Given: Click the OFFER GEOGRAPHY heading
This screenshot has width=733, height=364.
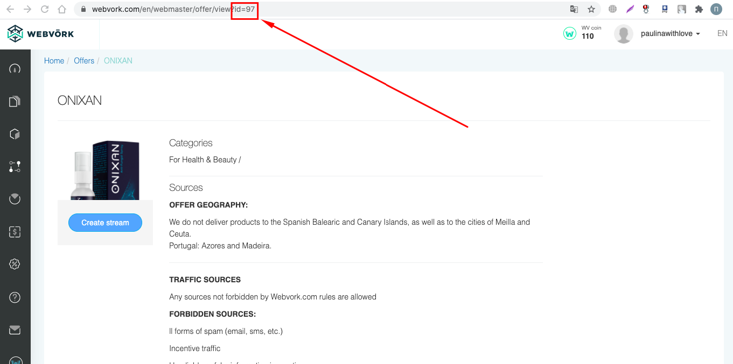Looking at the screenshot, I should pos(208,205).
